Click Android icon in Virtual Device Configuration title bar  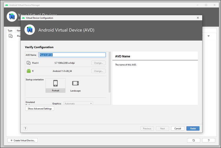coord(23,18)
